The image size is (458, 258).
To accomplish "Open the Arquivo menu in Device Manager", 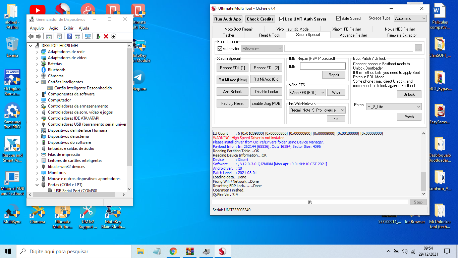I will point(37,28).
